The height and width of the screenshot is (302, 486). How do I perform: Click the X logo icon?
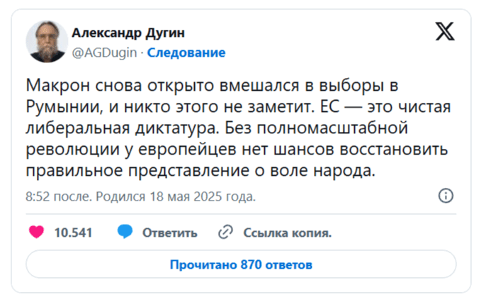[445, 32]
